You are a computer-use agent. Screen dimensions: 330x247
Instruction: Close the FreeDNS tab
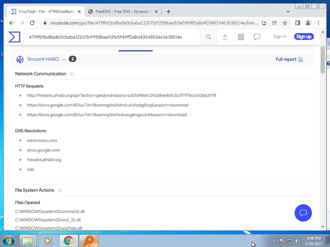tap(156, 12)
